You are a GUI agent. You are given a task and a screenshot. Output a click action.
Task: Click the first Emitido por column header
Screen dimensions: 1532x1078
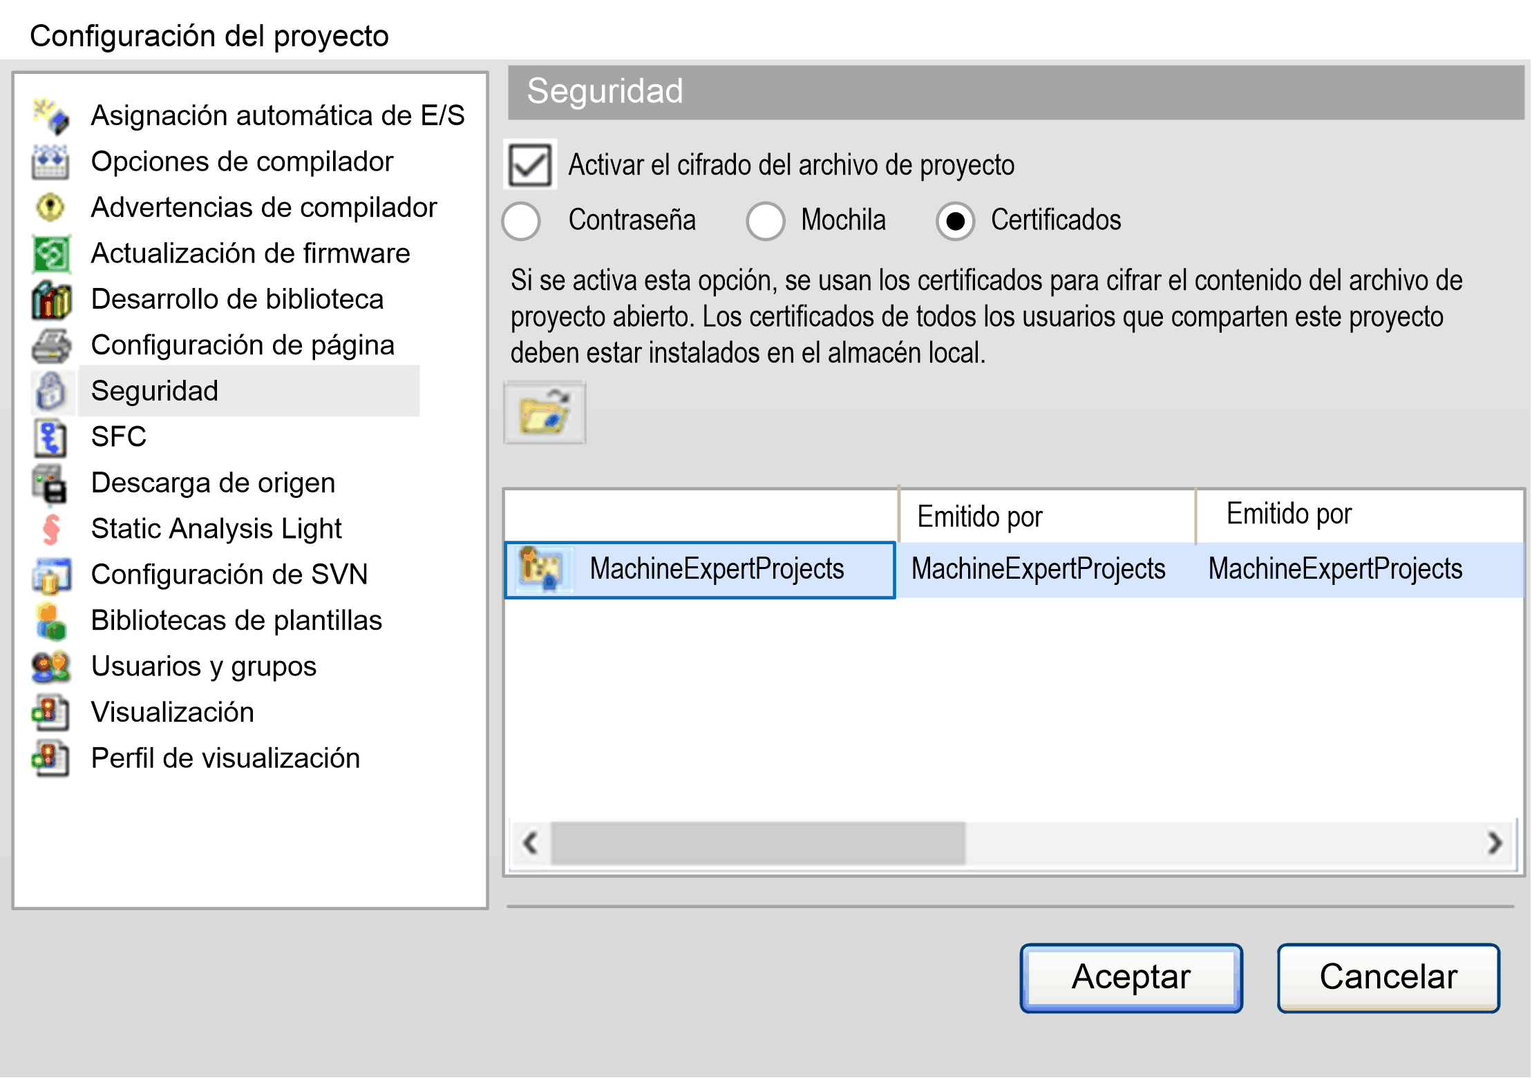click(x=1047, y=516)
